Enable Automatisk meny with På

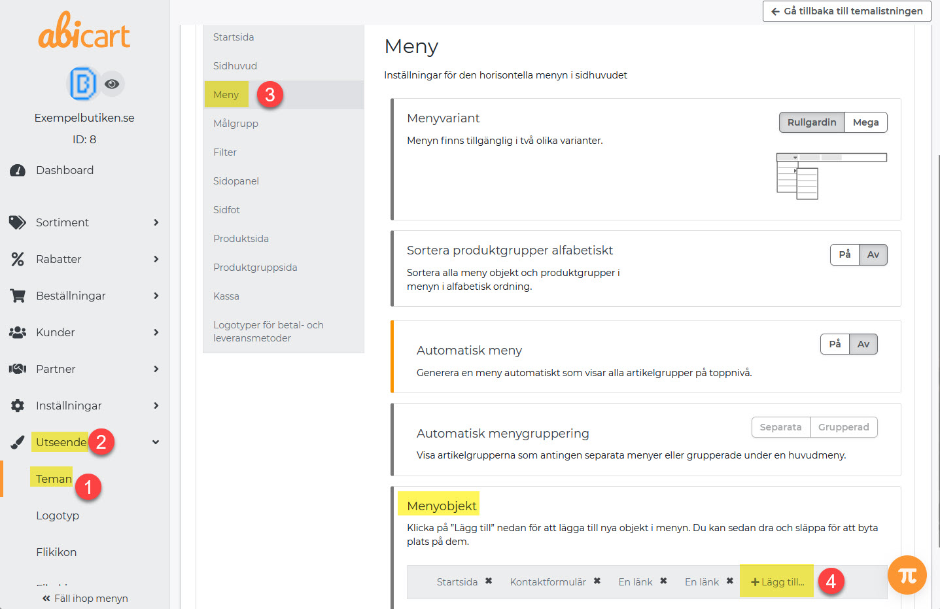click(x=835, y=344)
